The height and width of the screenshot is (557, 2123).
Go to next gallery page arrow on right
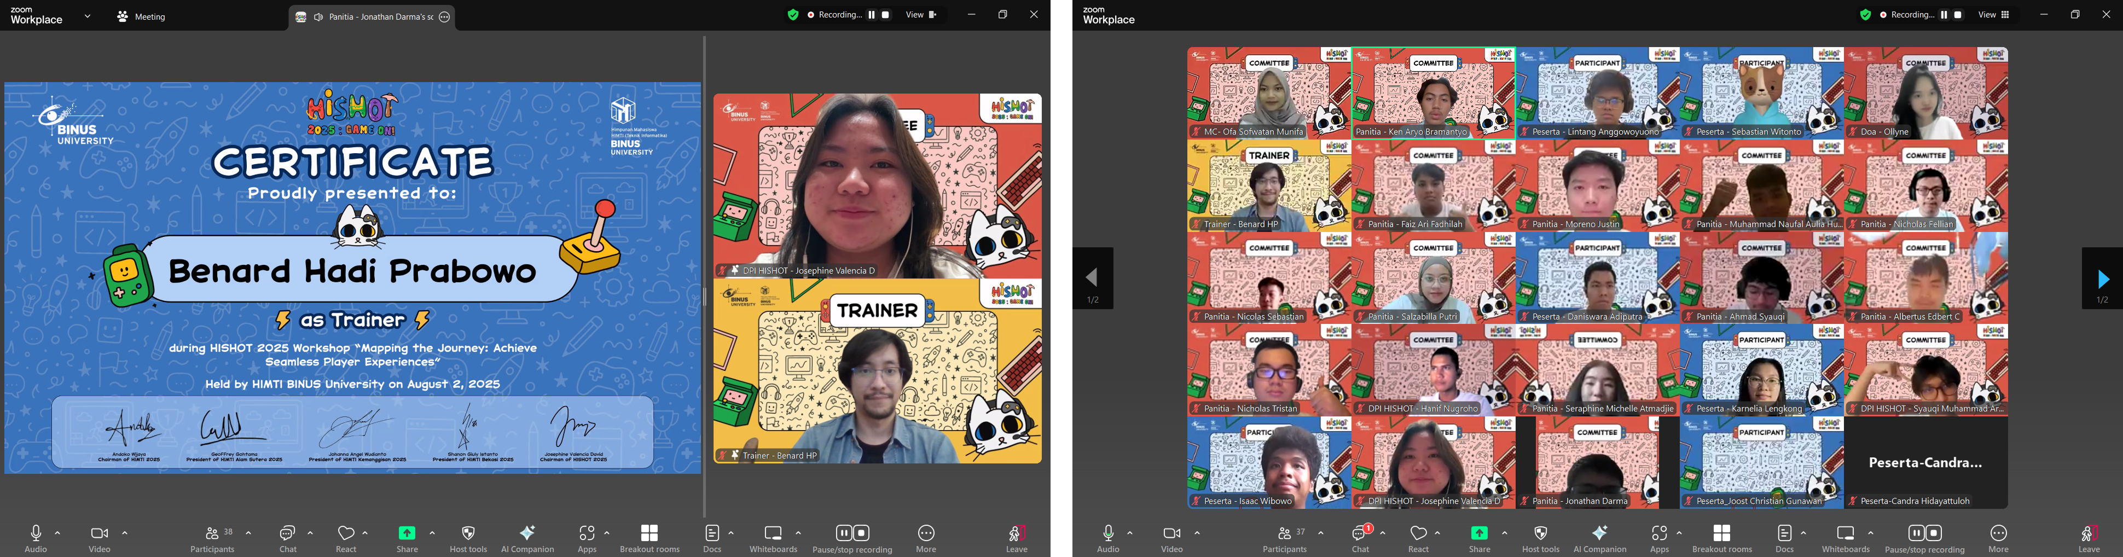pos(2102,278)
